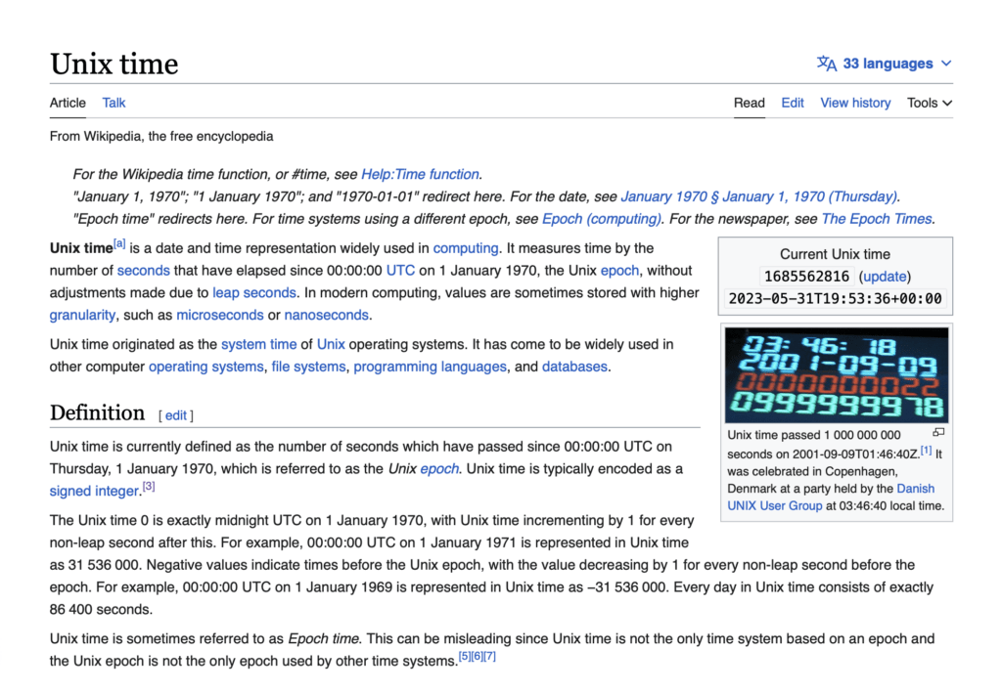Viewport: 1002px width, 692px height.
Task: Click the Epoch (computing) link
Action: [601, 219]
